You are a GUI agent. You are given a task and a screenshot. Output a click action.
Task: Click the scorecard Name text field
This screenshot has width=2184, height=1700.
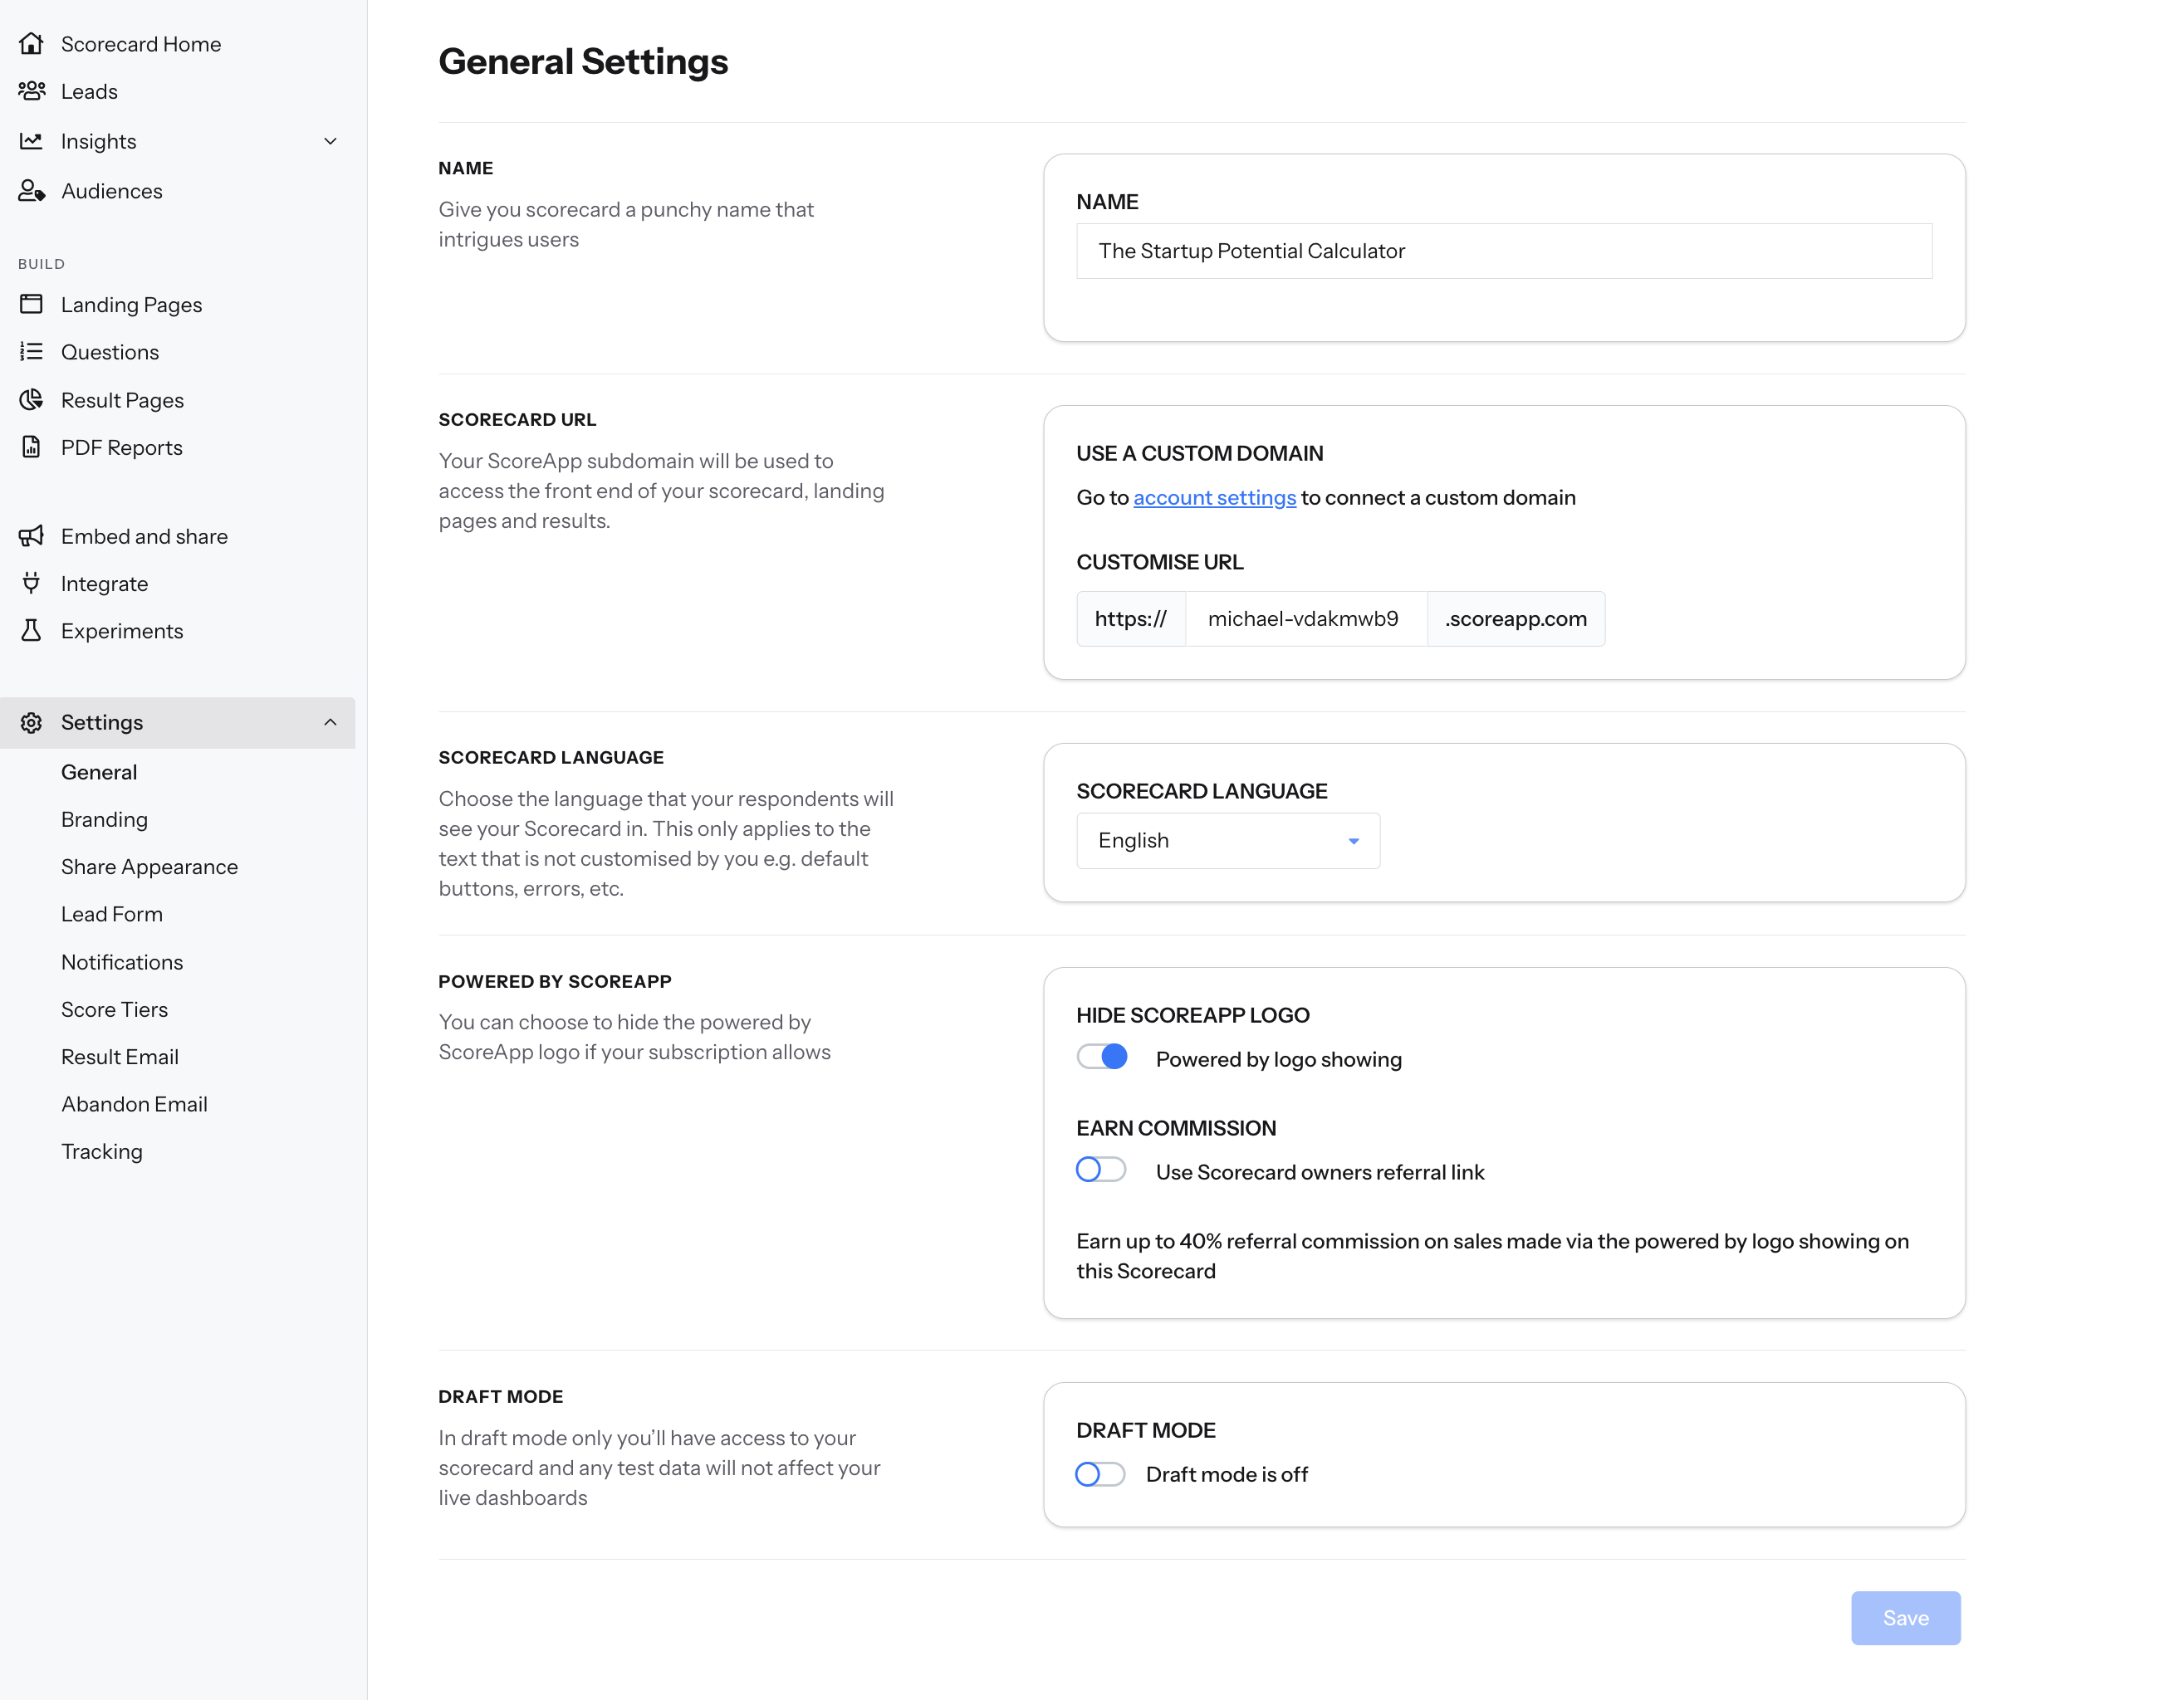click(x=1503, y=251)
